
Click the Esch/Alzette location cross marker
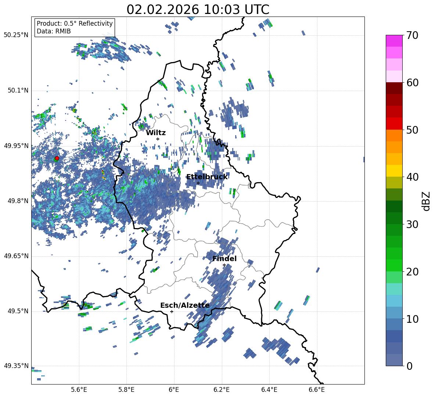[x=172, y=311]
